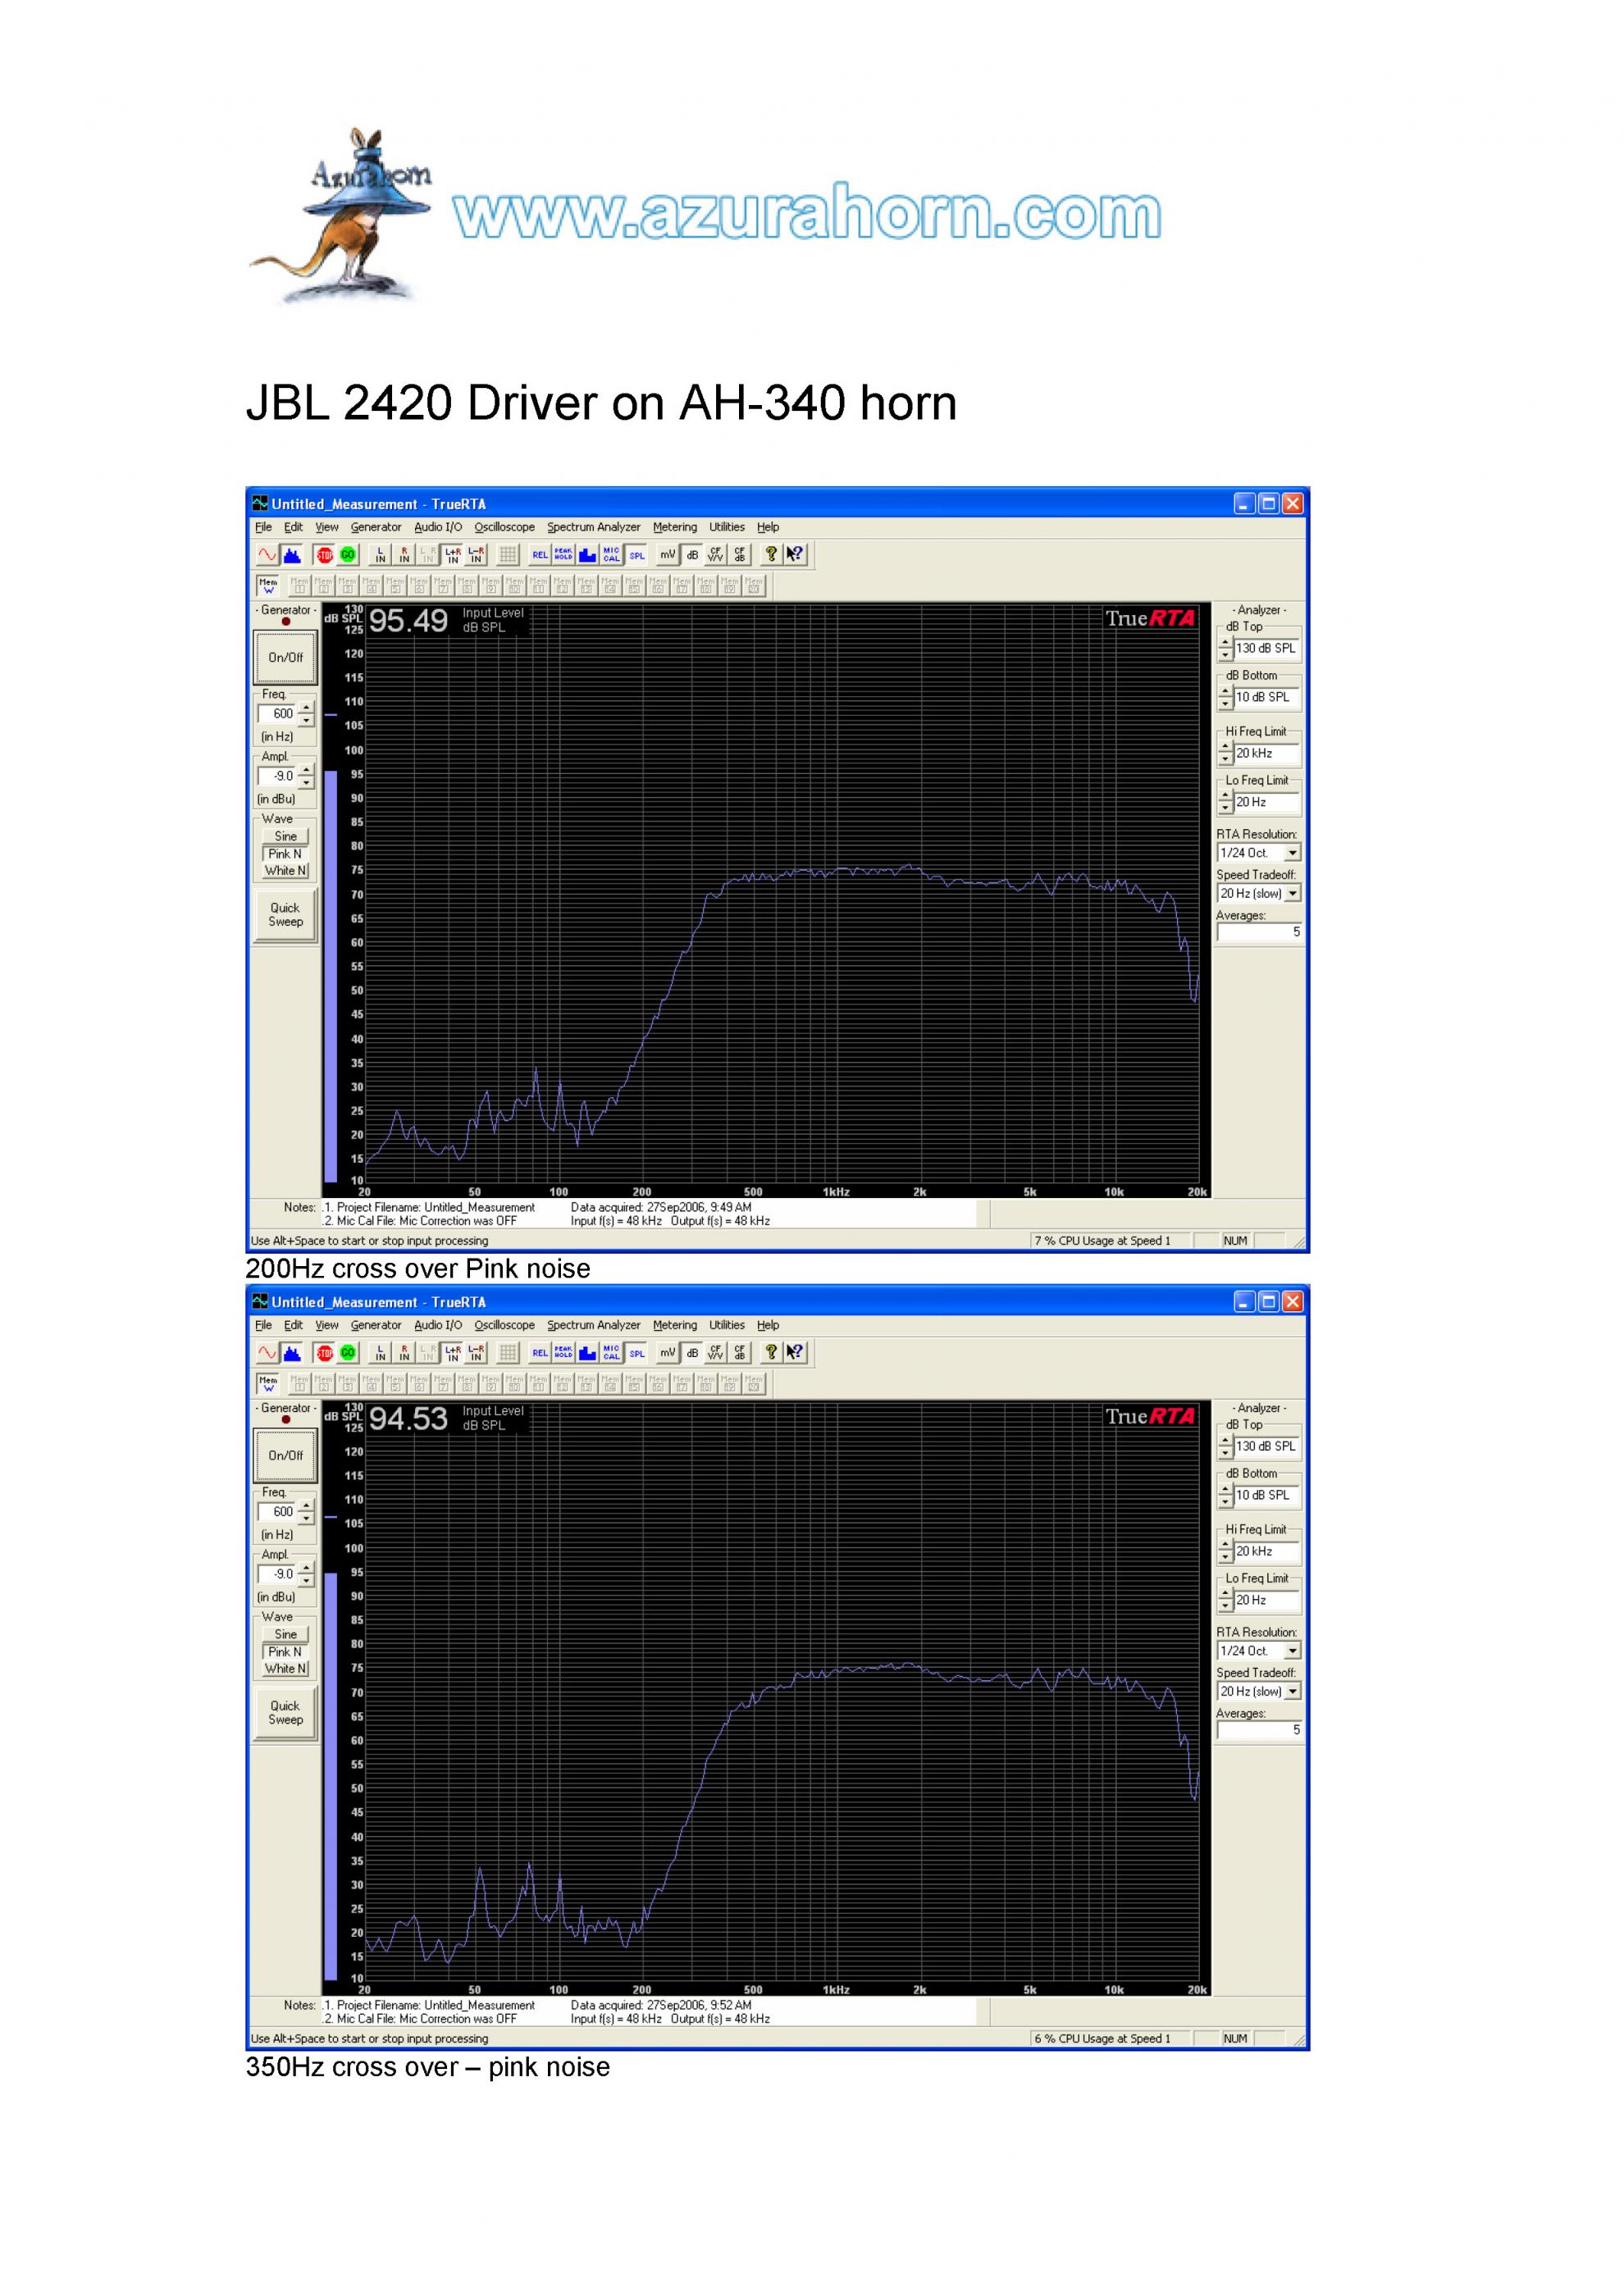1624x2296 pixels.
Task: Click Averages field in upper TrueRTA window
Action: click(1259, 932)
